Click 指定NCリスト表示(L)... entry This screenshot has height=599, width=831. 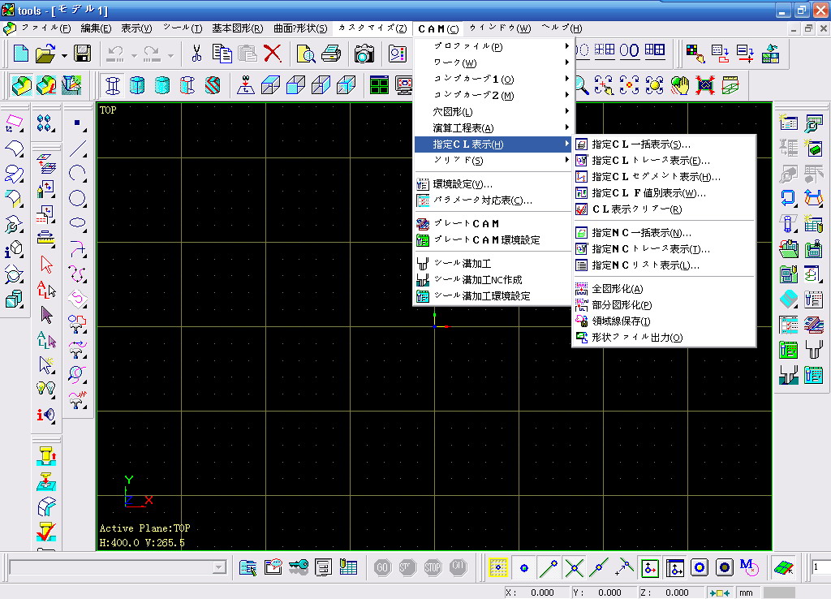tap(664, 265)
